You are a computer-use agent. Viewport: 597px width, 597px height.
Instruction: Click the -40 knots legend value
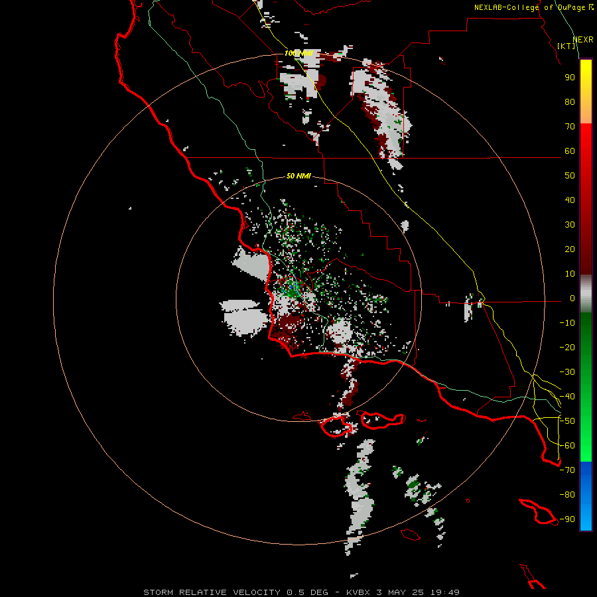tap(567, 397)
